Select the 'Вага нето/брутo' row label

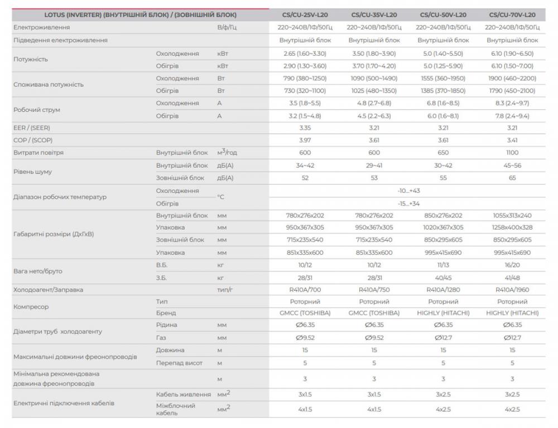(x=38, y=271)
